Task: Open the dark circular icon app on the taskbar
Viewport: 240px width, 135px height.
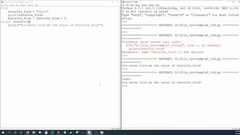Action: pos(96,132)
